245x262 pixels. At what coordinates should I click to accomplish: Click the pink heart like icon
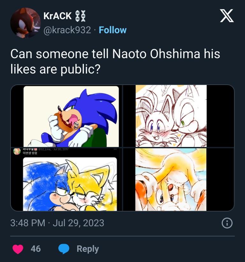[x=18, y=249]
